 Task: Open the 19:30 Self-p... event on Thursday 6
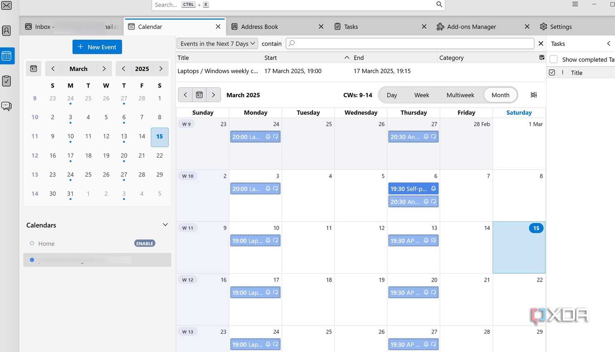click(x=413, y=189)
